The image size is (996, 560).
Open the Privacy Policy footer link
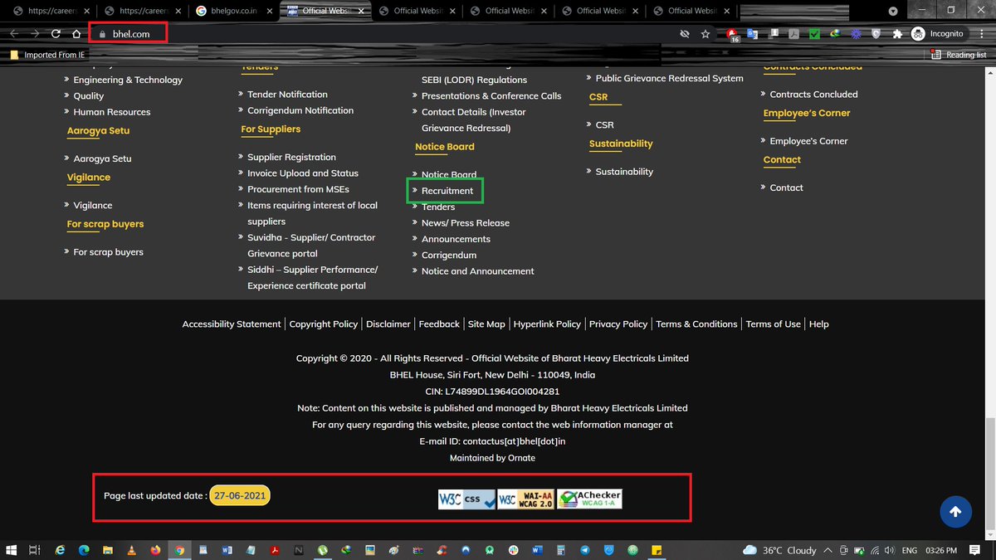tap(618, 324)
